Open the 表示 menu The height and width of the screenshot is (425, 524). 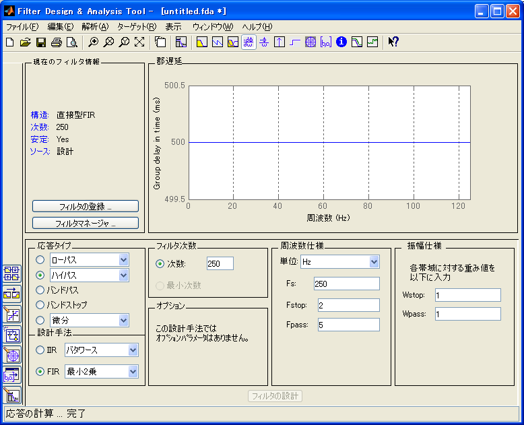point(174,27)
